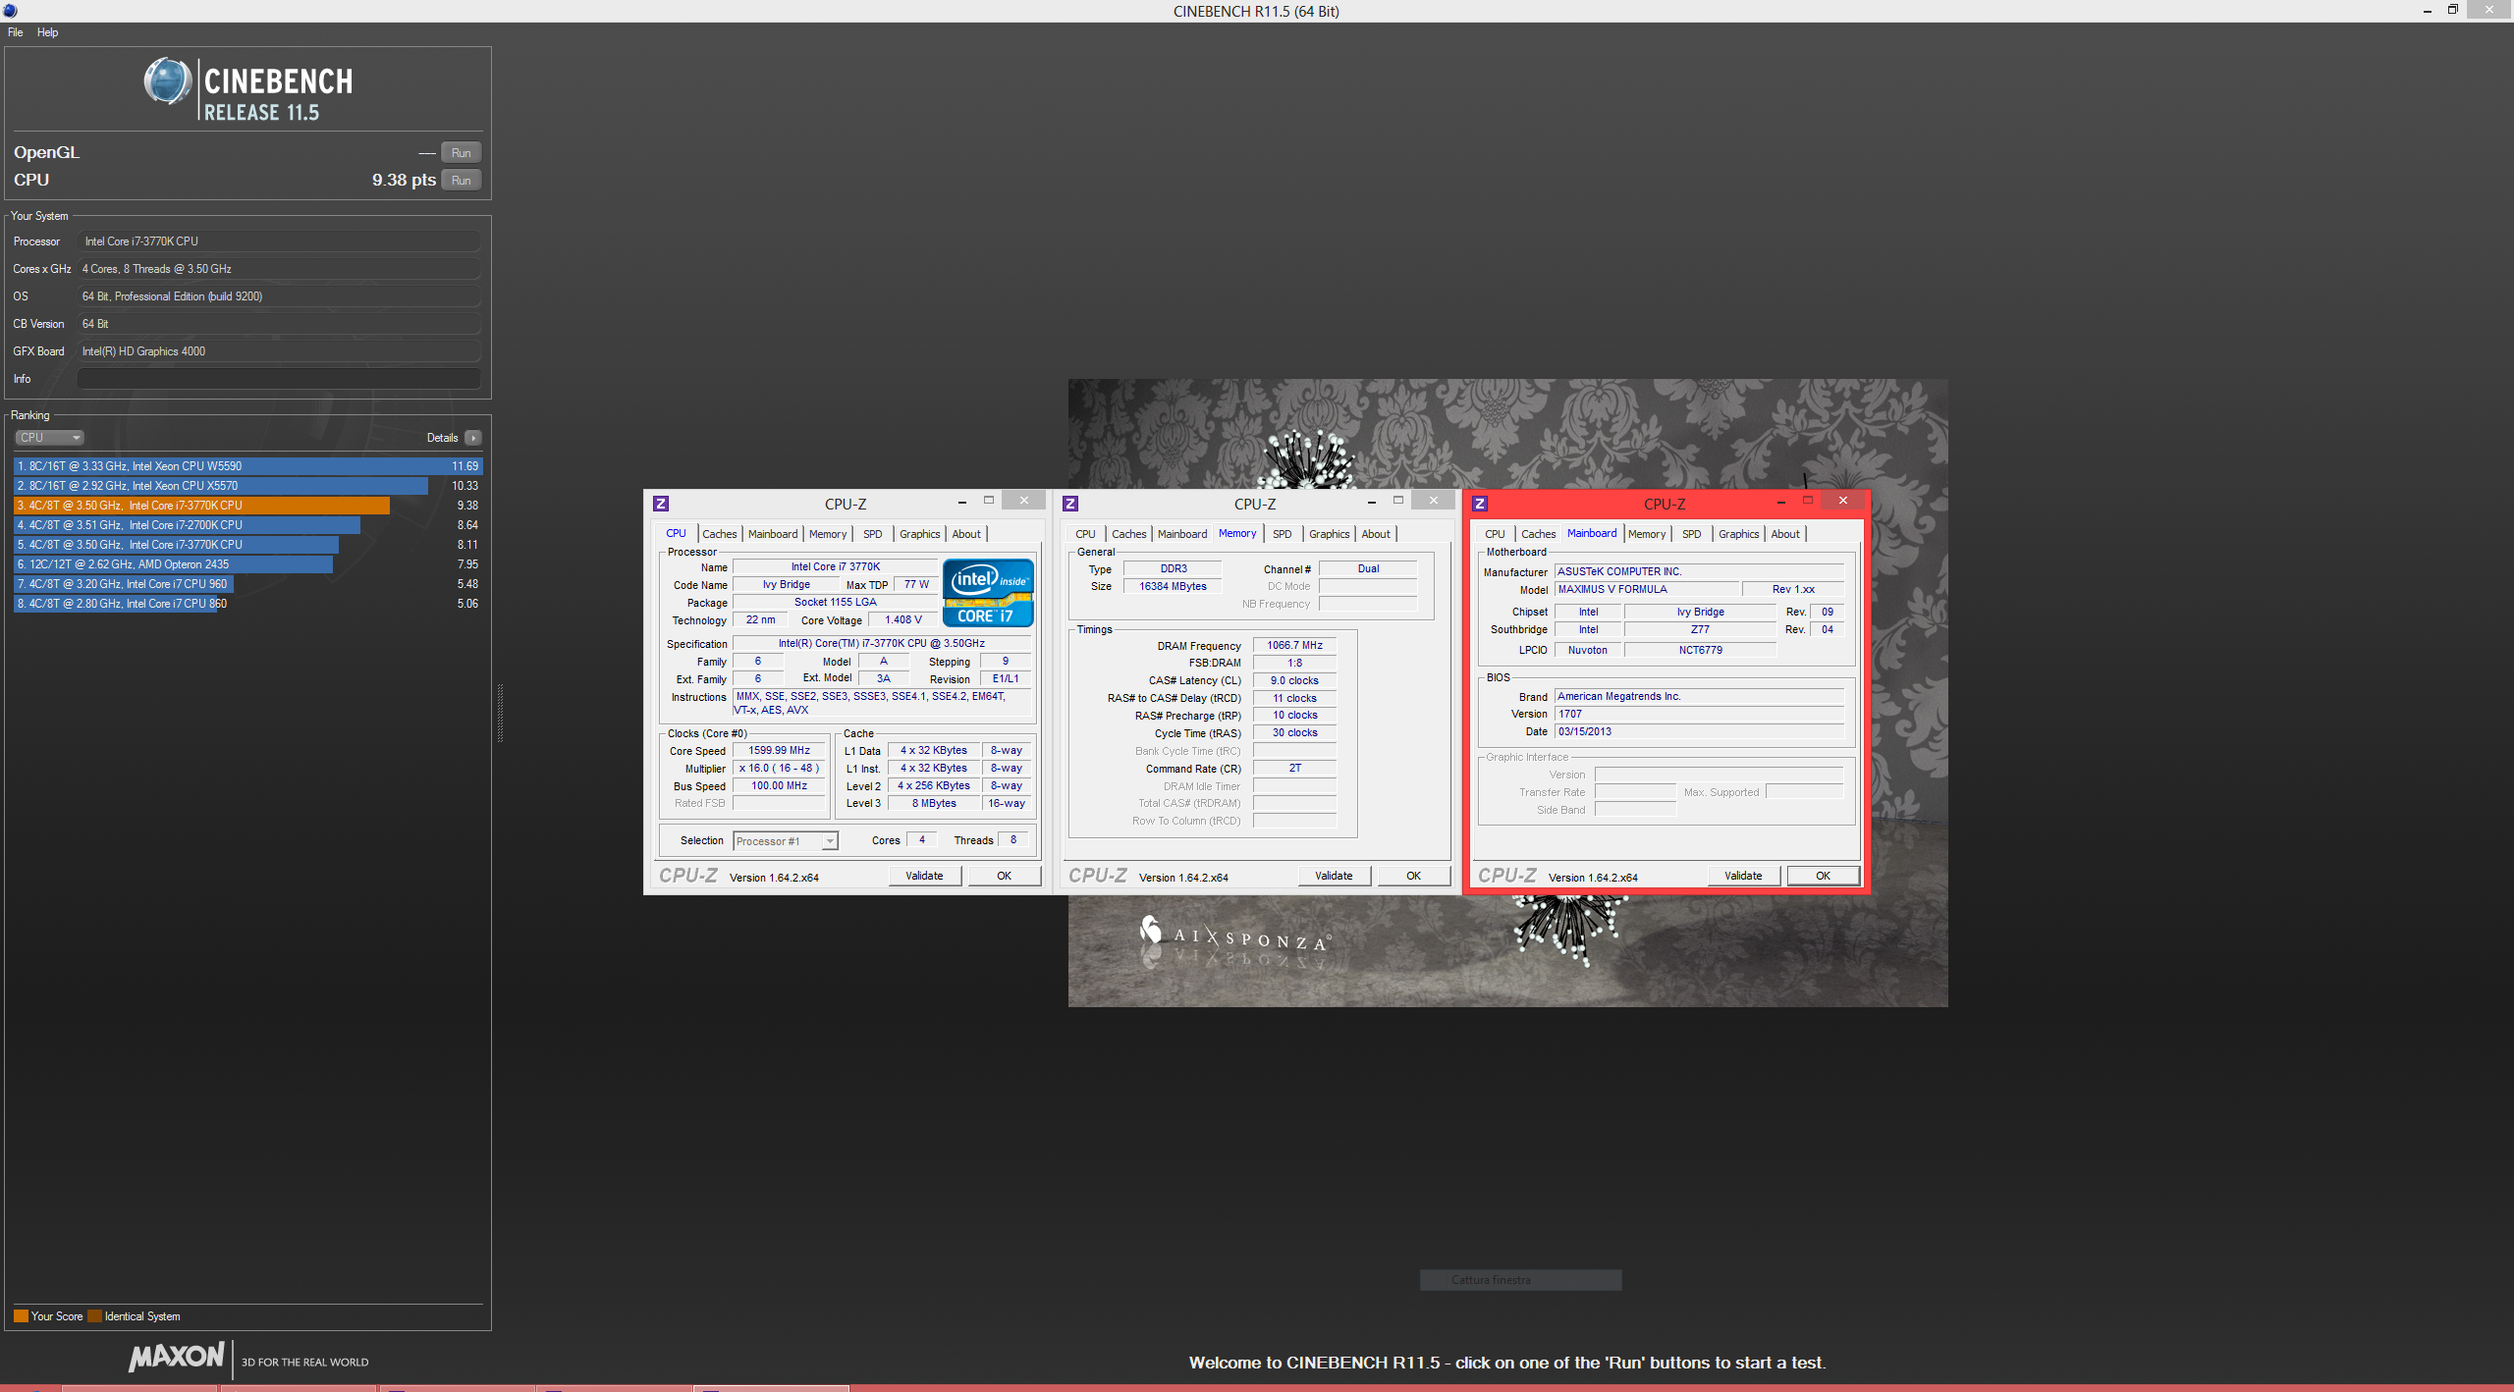
Task: Select ranking entry Intel Core i7-2700K
Action: pos(247,525)
